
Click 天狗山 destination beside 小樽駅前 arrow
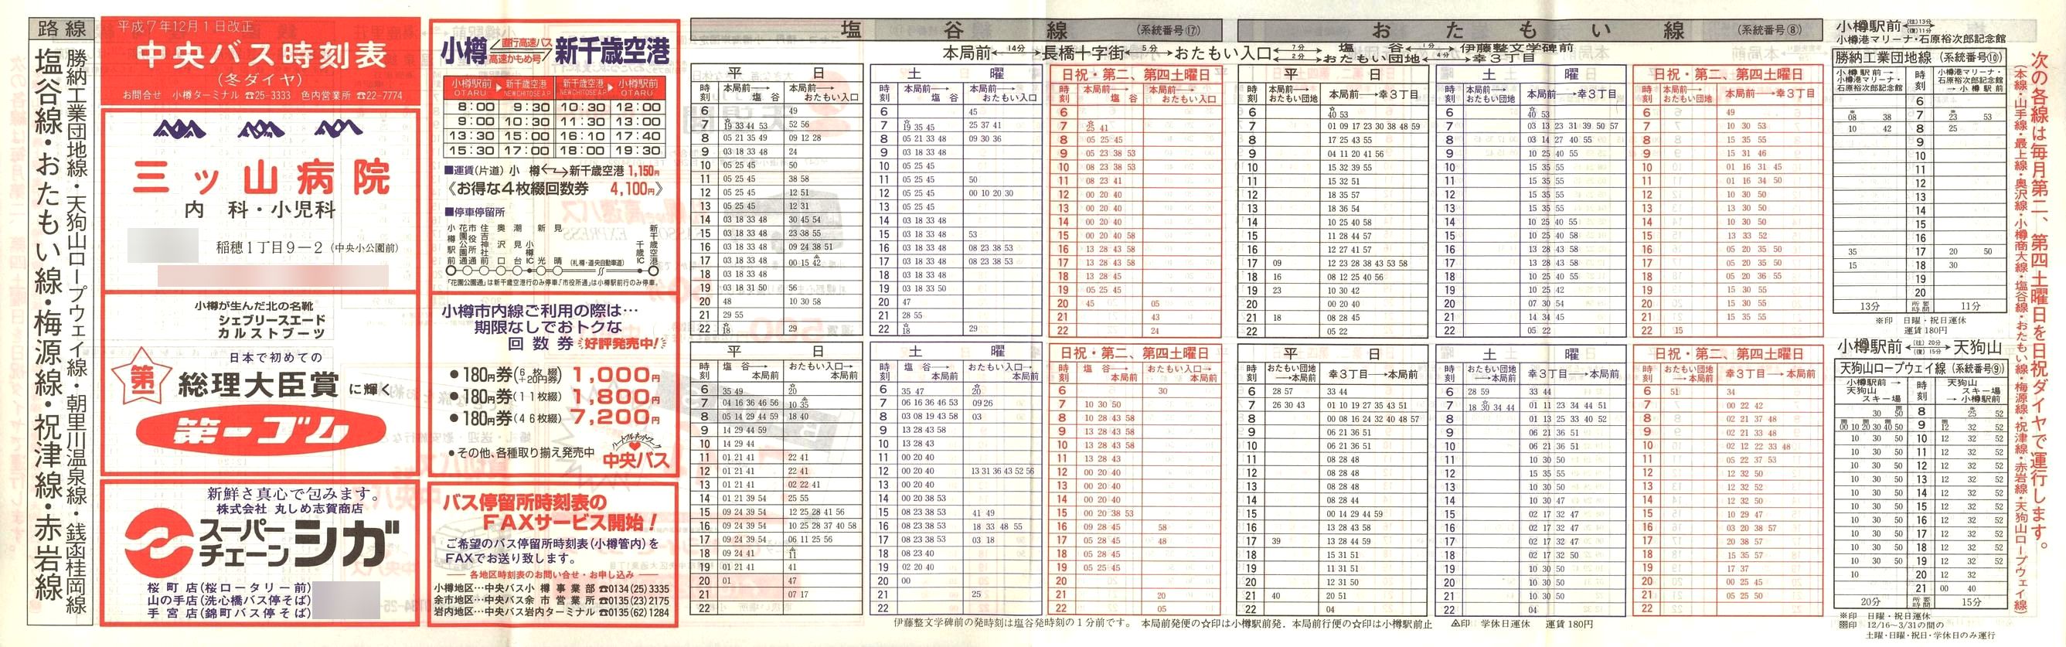point(1977,347)
